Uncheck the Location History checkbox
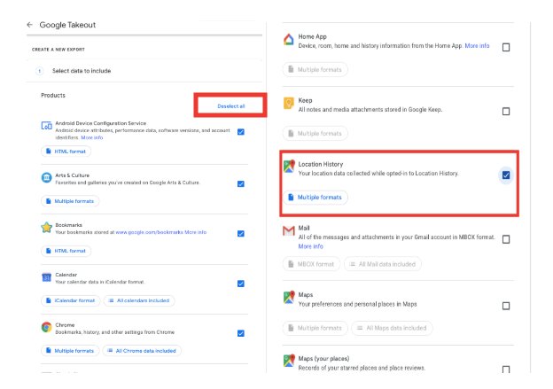Screen dimensions: 553x389 tap(506, 175)
